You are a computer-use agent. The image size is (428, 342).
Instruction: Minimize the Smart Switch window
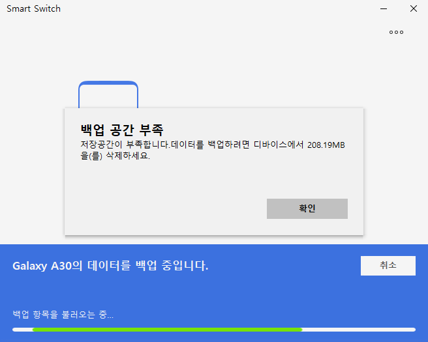coord(384,8)
